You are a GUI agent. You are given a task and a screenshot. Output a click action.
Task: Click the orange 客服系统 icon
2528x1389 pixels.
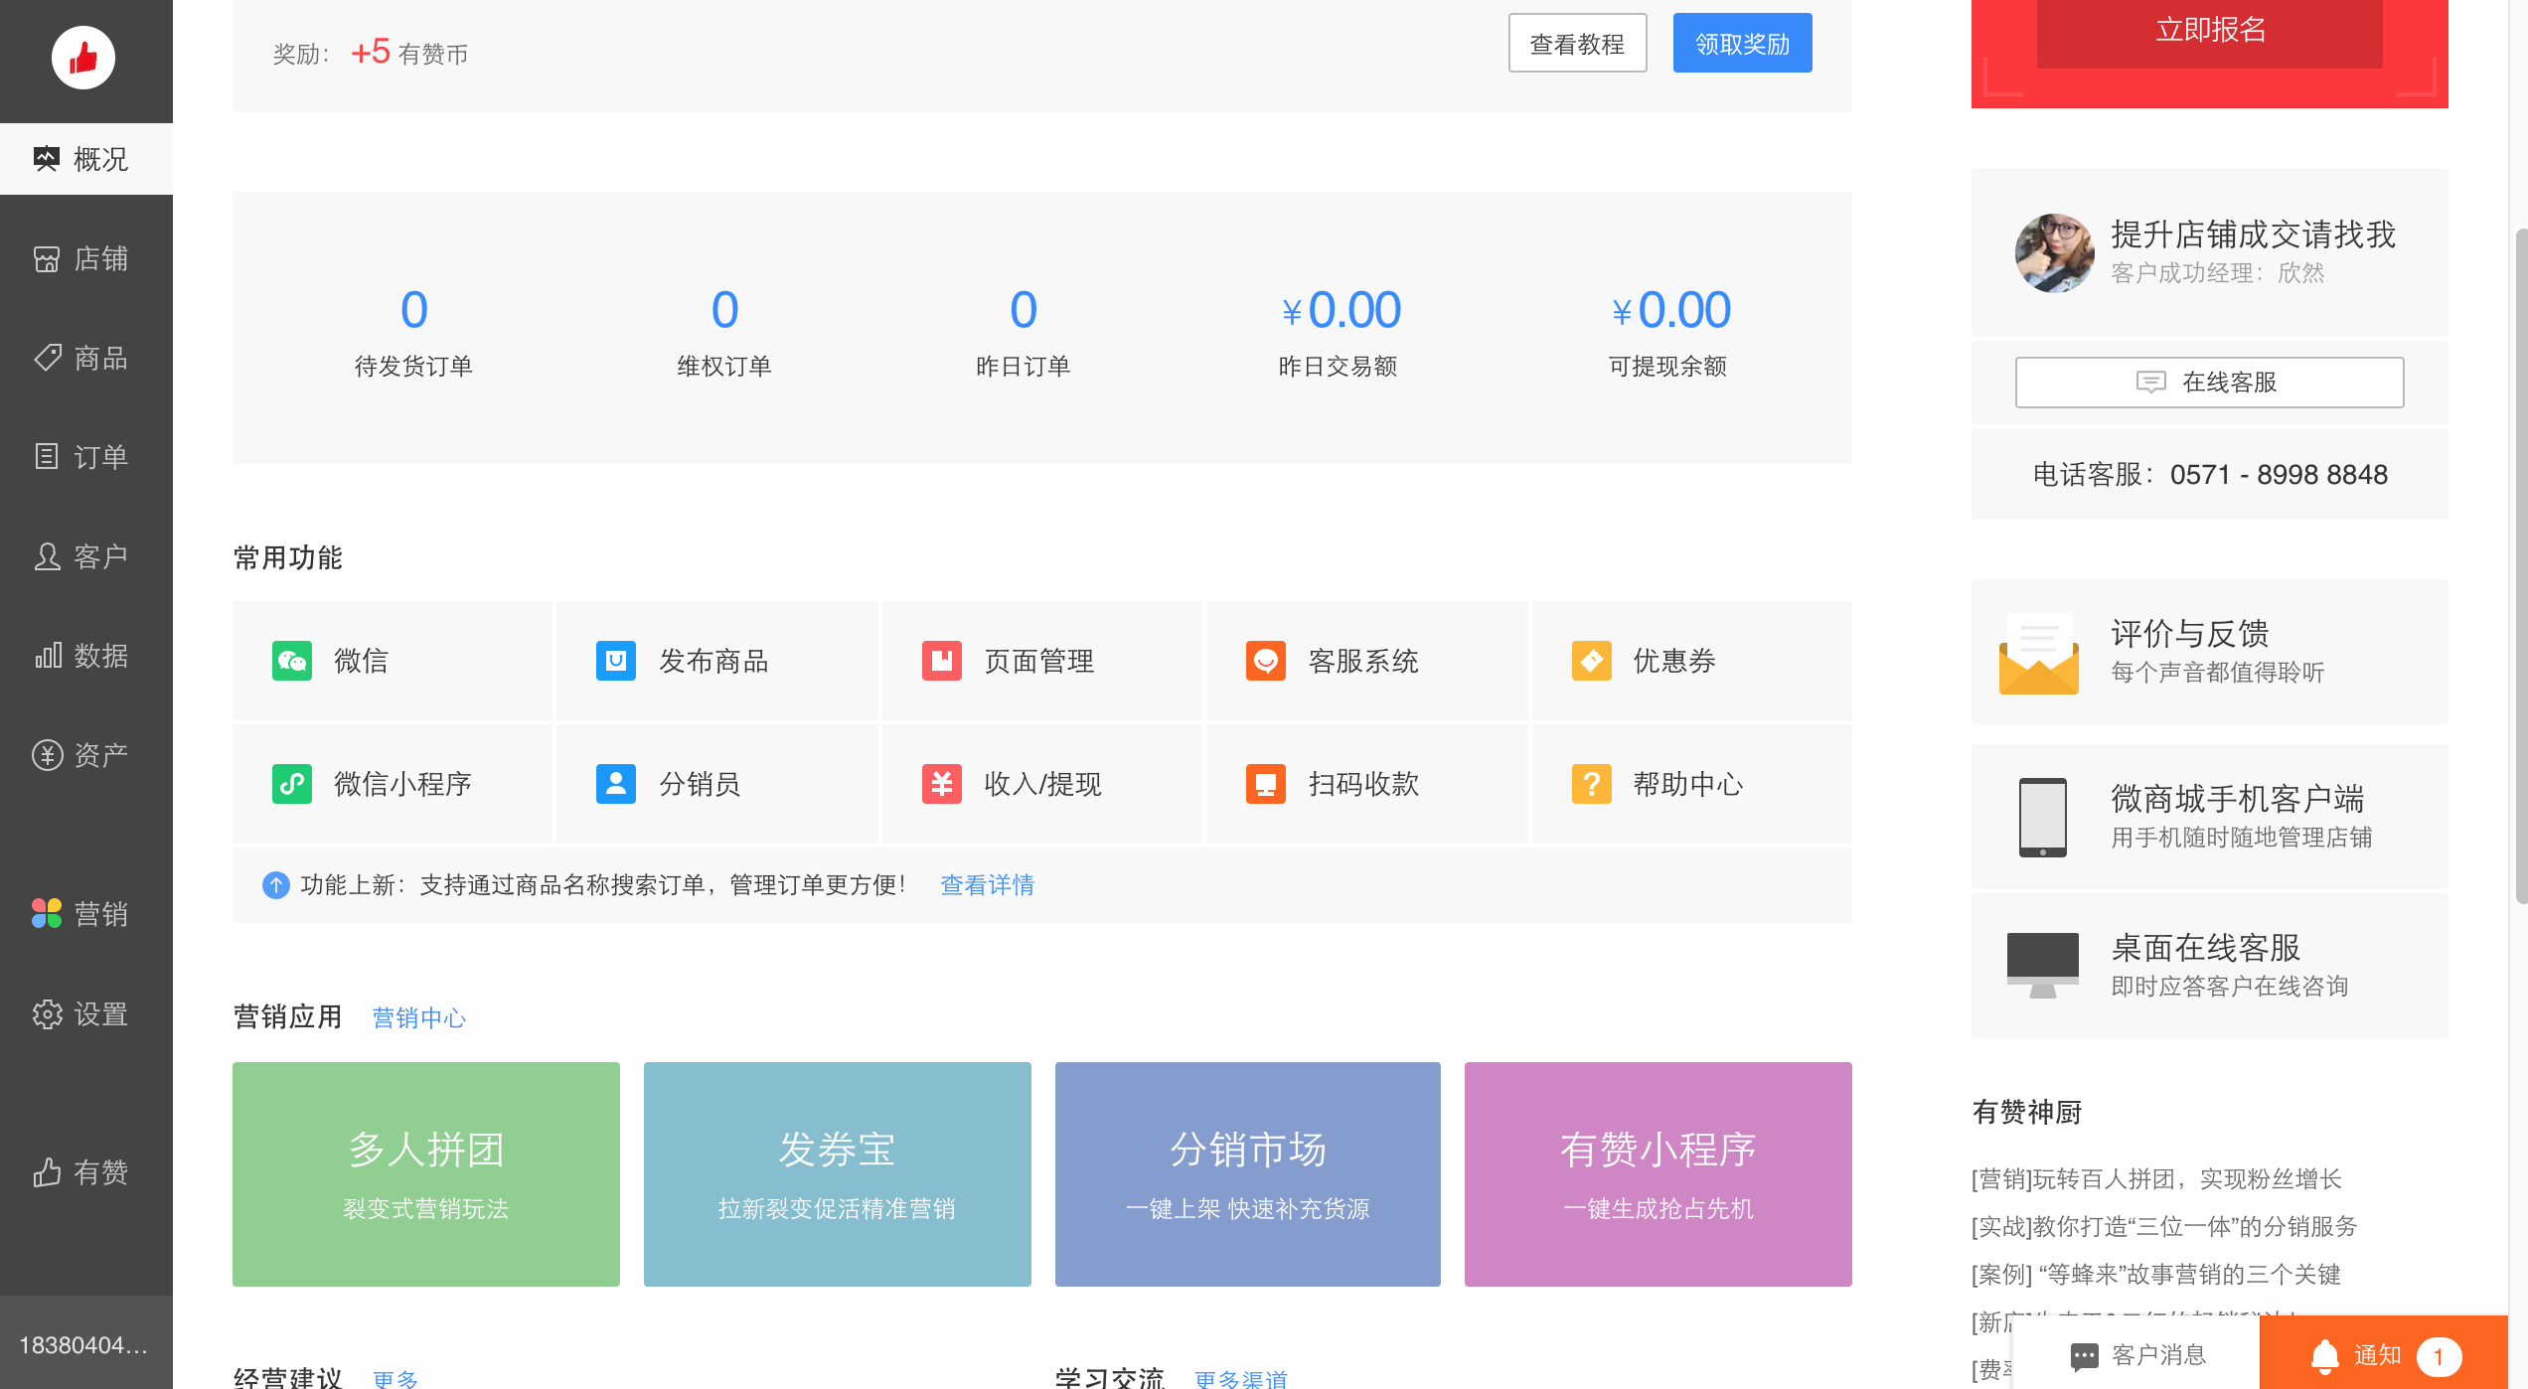[x=1266, y=661]
